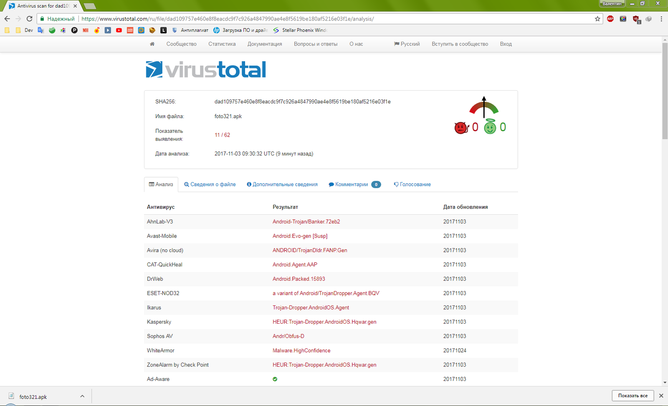Open the Сообщество menu
Viewport: 668px width, 406px height.
[181, 44]
